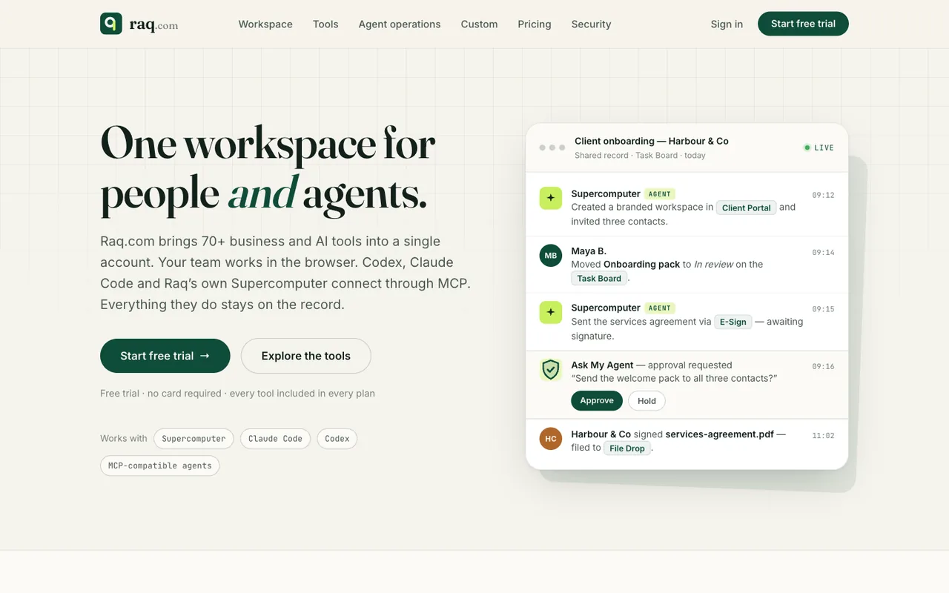Click the italic 'and' in the headline
This screenshot has height=593, width=949.
pos(263,193)
